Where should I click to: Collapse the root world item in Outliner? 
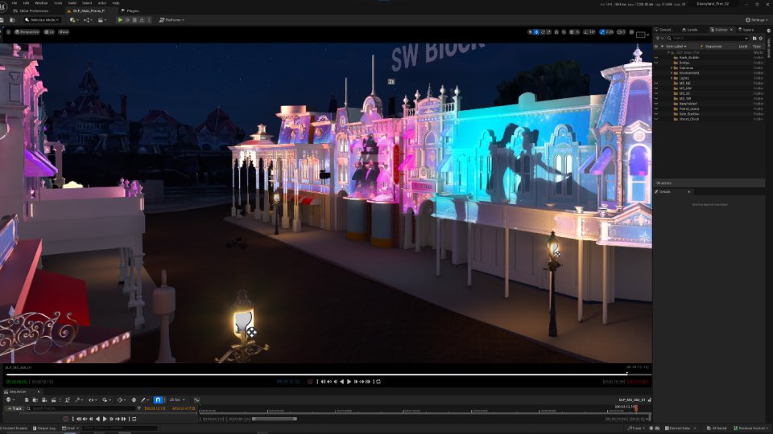click(x=668, y=52)
